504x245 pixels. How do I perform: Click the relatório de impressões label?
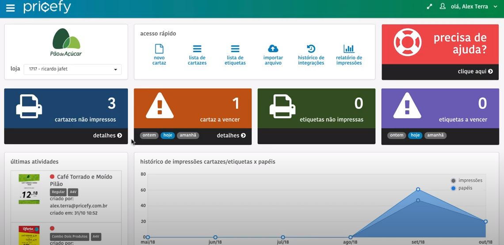point(349,61)
